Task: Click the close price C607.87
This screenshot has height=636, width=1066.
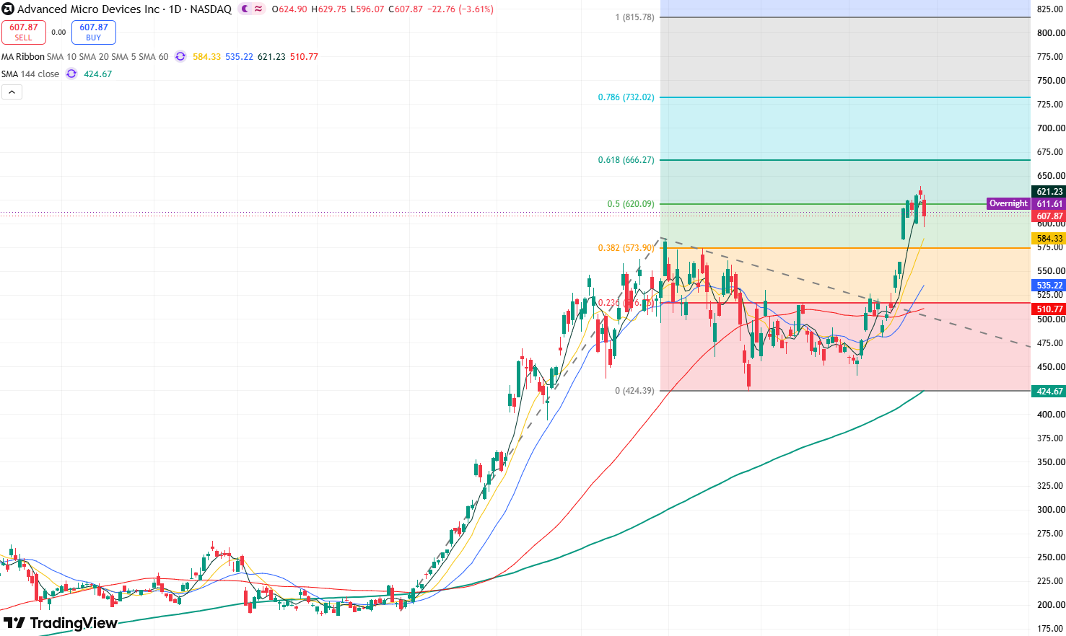Action: [406, 9]
